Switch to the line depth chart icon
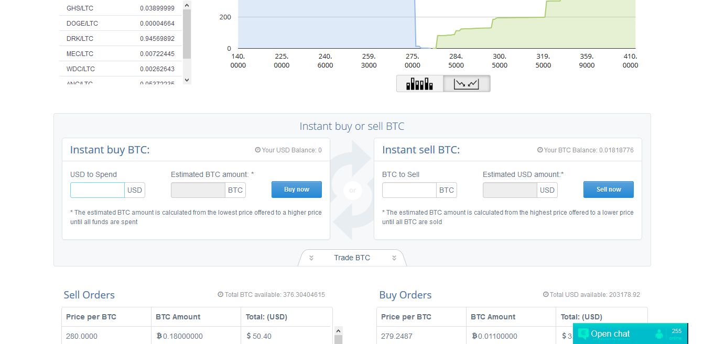The image size is (704, 344). (467, 83)
